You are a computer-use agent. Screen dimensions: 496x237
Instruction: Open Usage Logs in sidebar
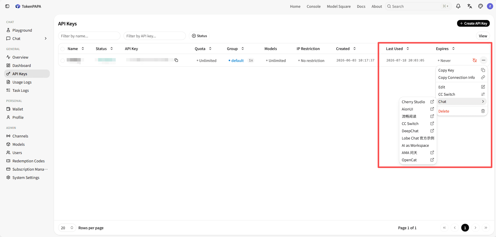click(27, 82)
